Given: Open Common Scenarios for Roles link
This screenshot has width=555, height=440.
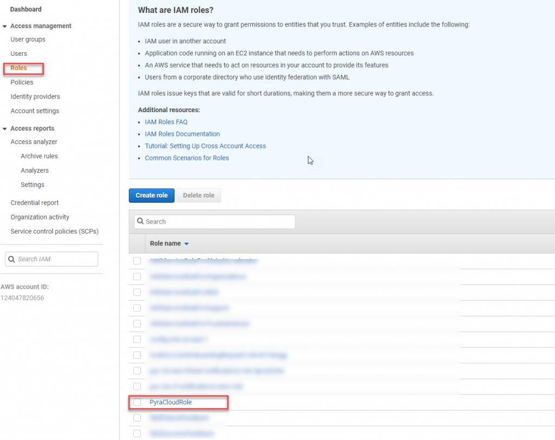Looking at the screenshot, I should [186, 158].
